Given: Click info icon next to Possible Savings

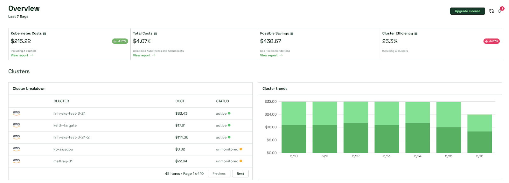Looking at the screenshot, I should click(292, 34).
